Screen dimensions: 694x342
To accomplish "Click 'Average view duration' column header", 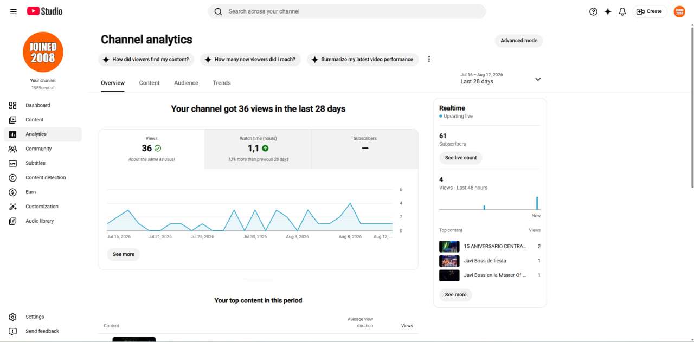I will coord(360,322).
